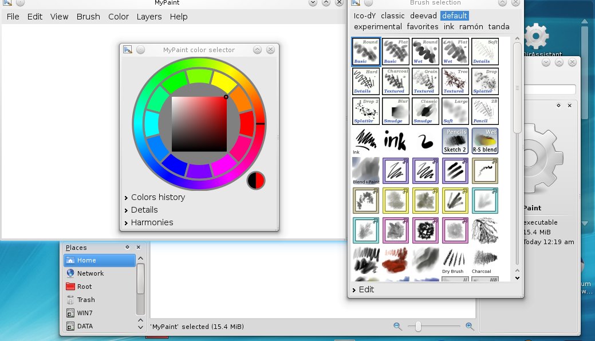
Task: Open the File menu
Action: (x=13, y=17)
